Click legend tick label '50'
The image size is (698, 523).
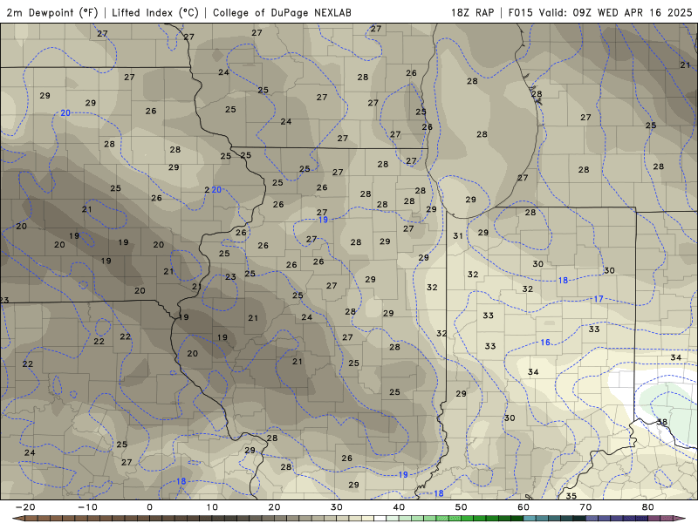pyautogui.click(x=462, y=507)
